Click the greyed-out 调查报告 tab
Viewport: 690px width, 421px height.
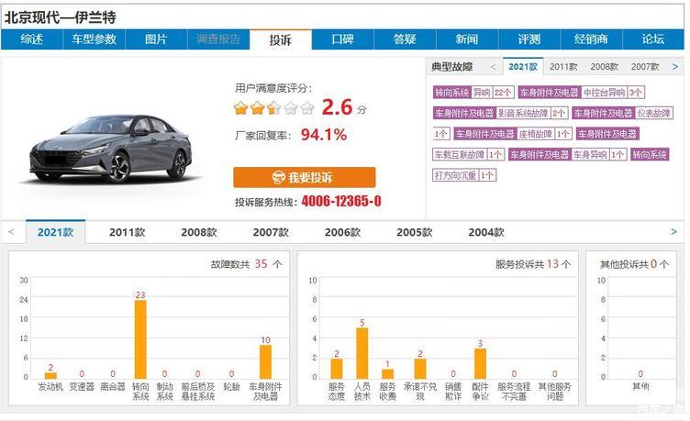[218, 39]
